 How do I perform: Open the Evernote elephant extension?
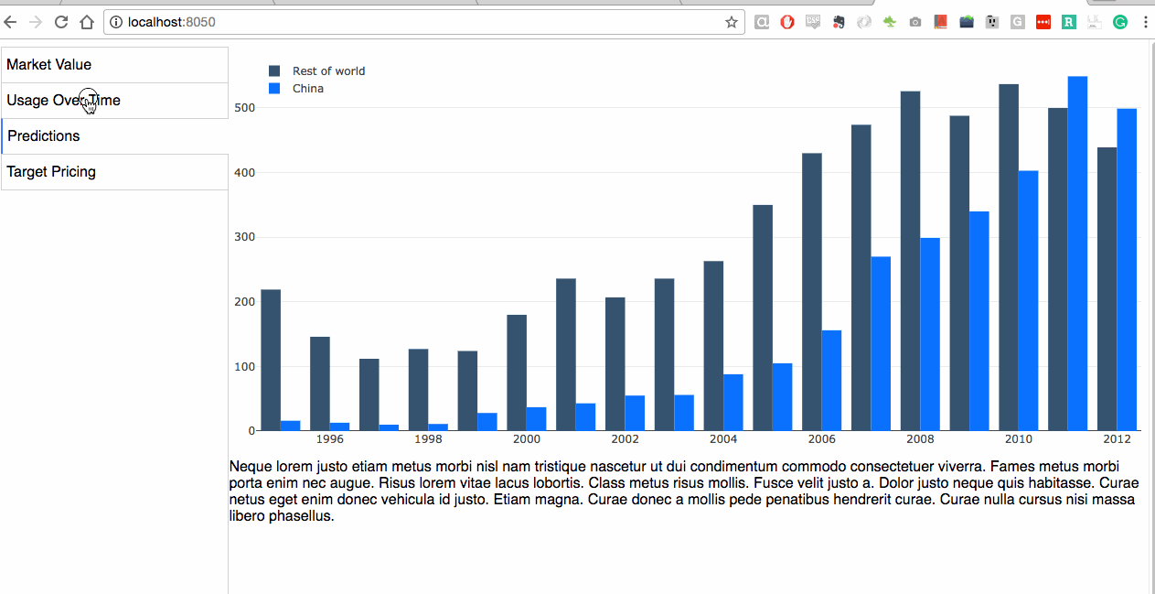839,22
